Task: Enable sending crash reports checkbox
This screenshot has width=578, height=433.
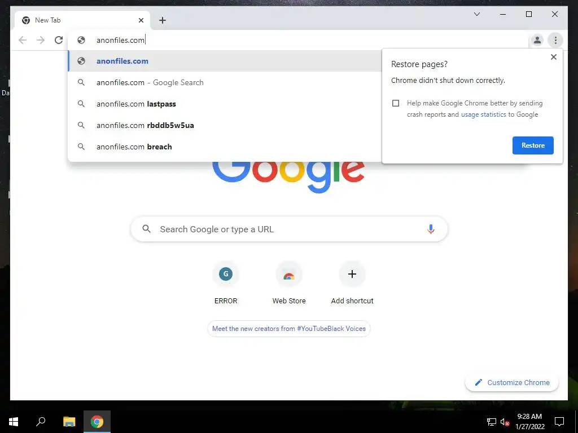Action: coord(396,103)
